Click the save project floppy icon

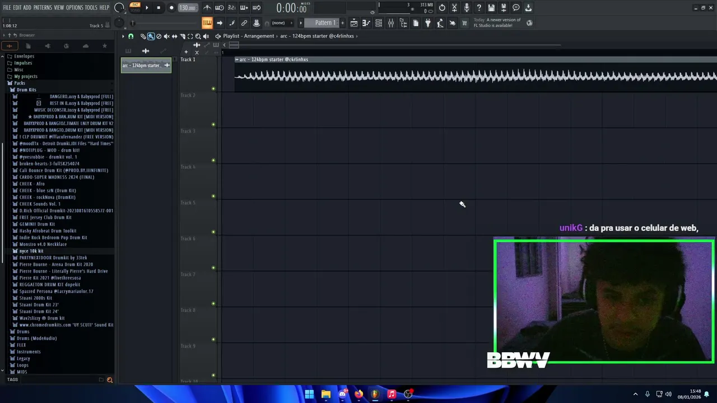point(491,8)
